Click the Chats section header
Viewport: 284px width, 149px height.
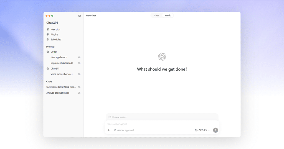coord(49,81)
